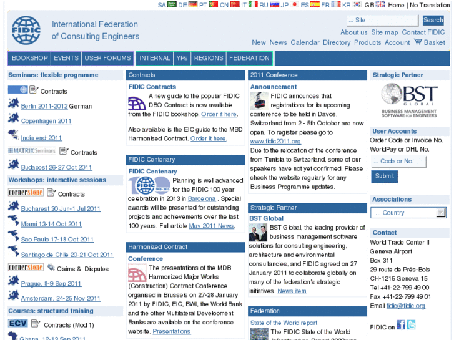Select the Italian flag translation
The image size is (454, 340).
click(253, 4)
